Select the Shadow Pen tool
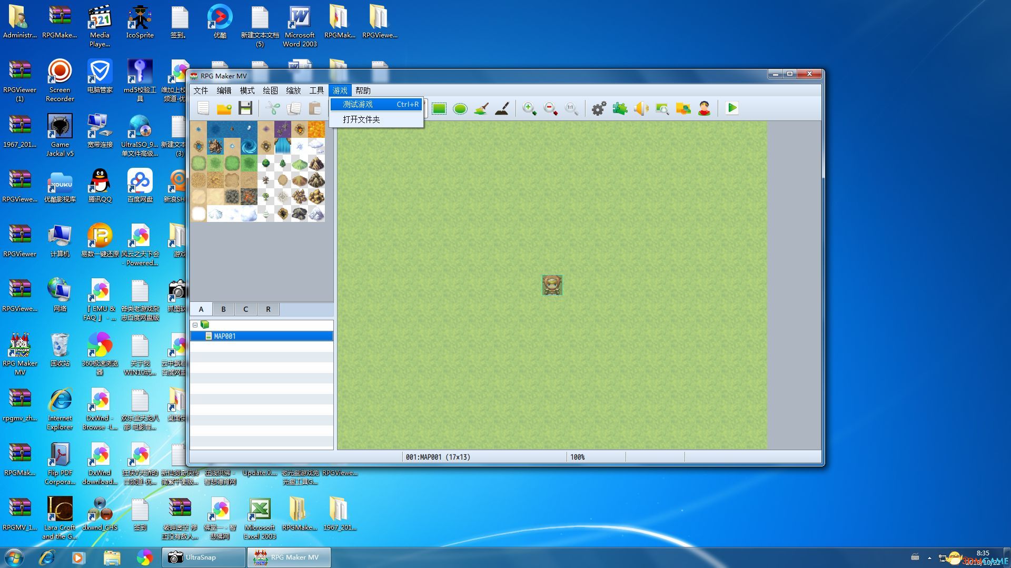 (502, 108)
